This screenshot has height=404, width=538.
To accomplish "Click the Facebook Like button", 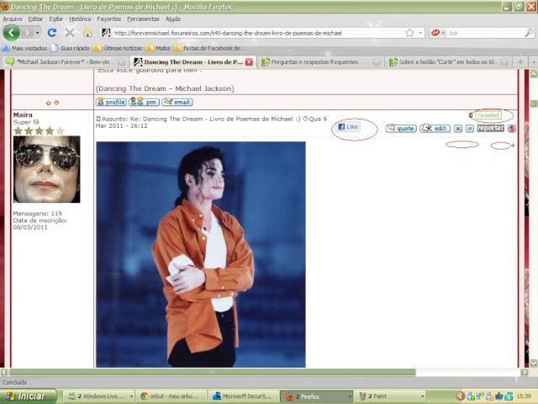I will pyautogui.click(x=348, y=127).
